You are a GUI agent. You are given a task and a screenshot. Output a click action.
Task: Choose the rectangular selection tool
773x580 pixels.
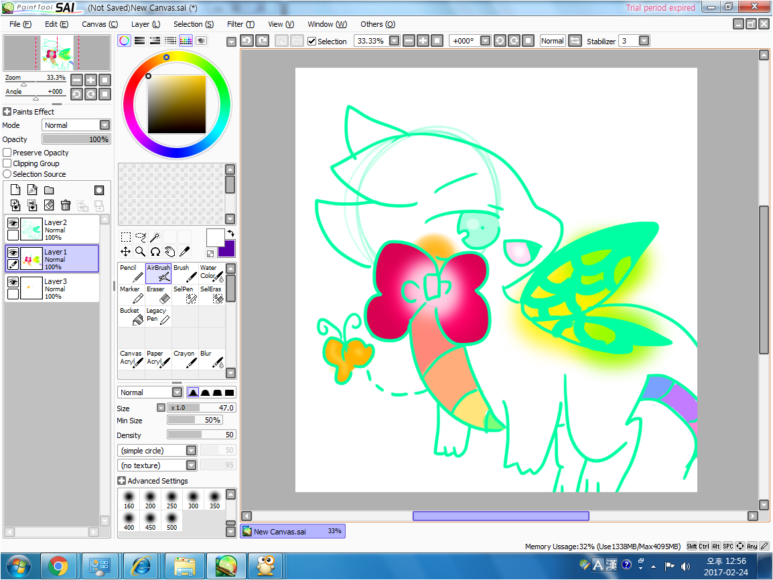[126, 237]
